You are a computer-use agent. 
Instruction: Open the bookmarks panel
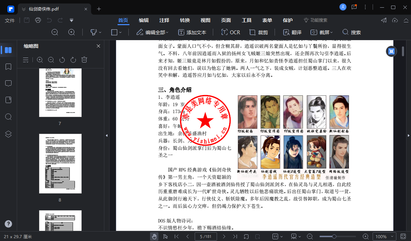pos(8,67)
